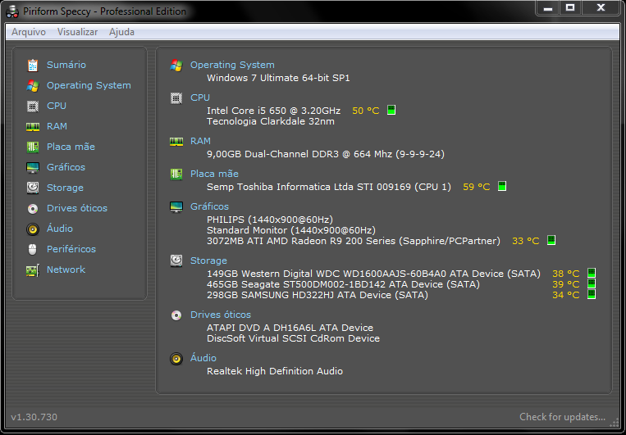Click the Windows 7 Ultimate 64-bit SP1 text

(278, 78)
